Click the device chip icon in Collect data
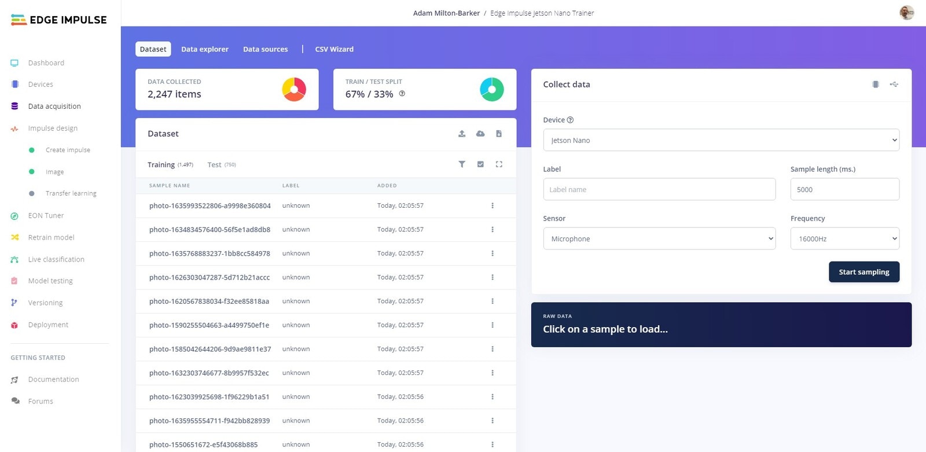The width and height of the screenshot is (926, 452). tap(876, 84)
